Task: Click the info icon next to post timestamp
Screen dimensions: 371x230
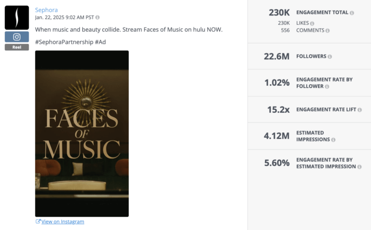Action: pyautogui.click(x=98, y=17)
